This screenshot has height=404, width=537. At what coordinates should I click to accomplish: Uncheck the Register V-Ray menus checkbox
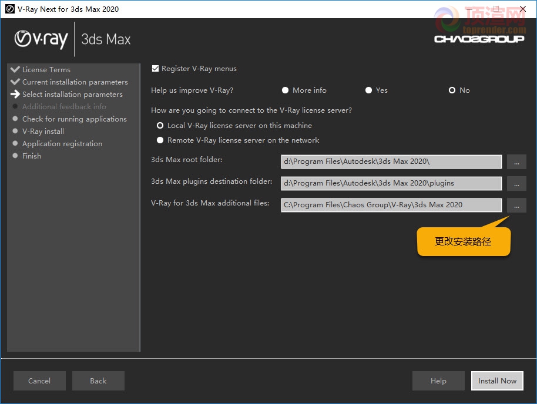tap(155, 69)
